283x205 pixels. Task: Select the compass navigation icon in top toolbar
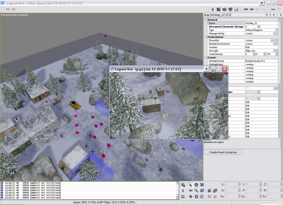230,9
